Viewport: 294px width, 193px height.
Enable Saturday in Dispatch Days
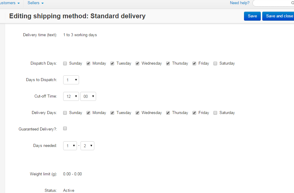click(215, 63)
